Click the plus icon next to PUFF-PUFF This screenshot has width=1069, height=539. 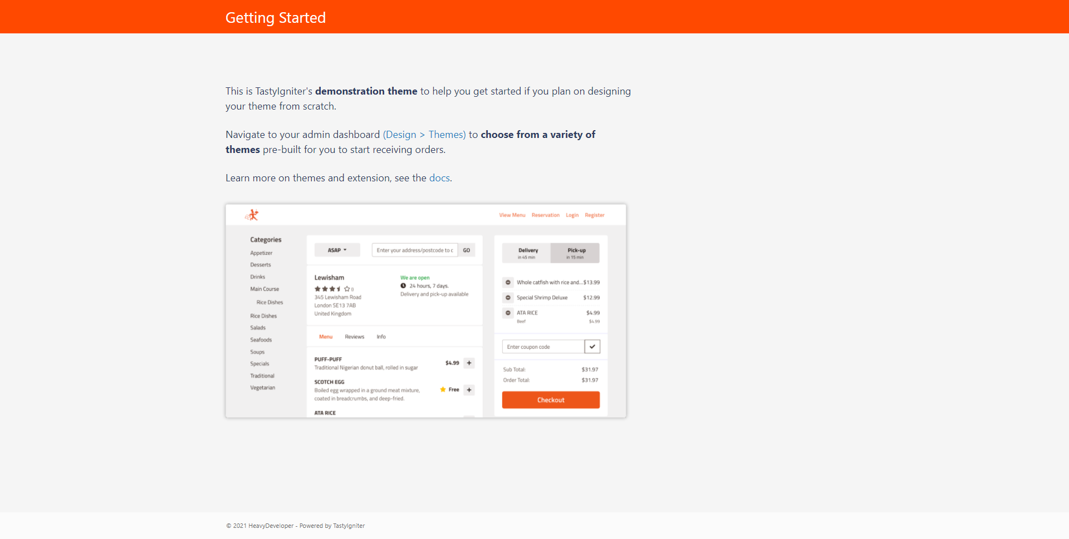469,363
